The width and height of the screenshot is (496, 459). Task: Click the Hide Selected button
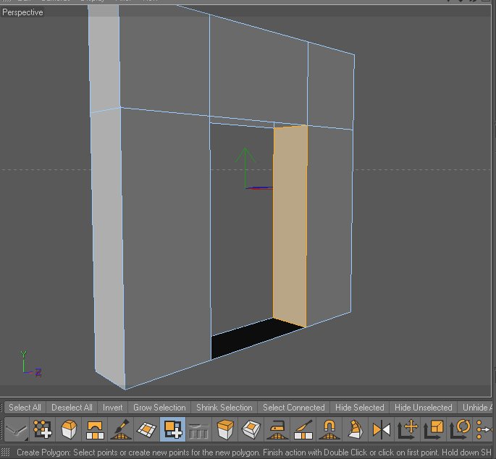click(x=360, y=408)
